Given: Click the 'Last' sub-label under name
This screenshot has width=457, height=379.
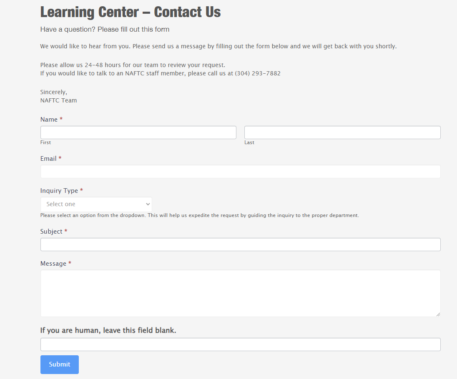Looking at the screenshot, I should pyautogui.click(x=249, y=142).
